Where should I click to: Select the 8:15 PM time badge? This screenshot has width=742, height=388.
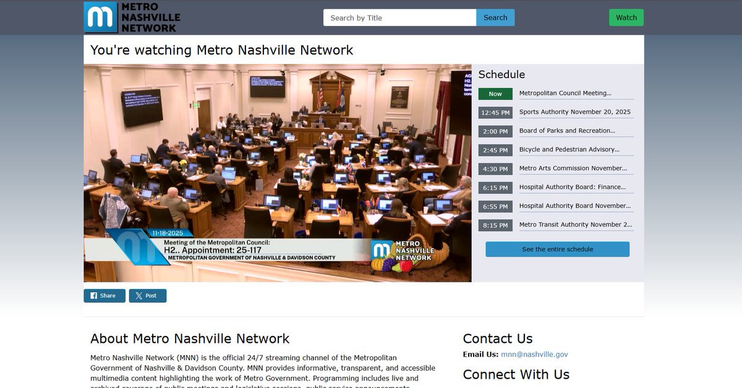tap(495, 225)
